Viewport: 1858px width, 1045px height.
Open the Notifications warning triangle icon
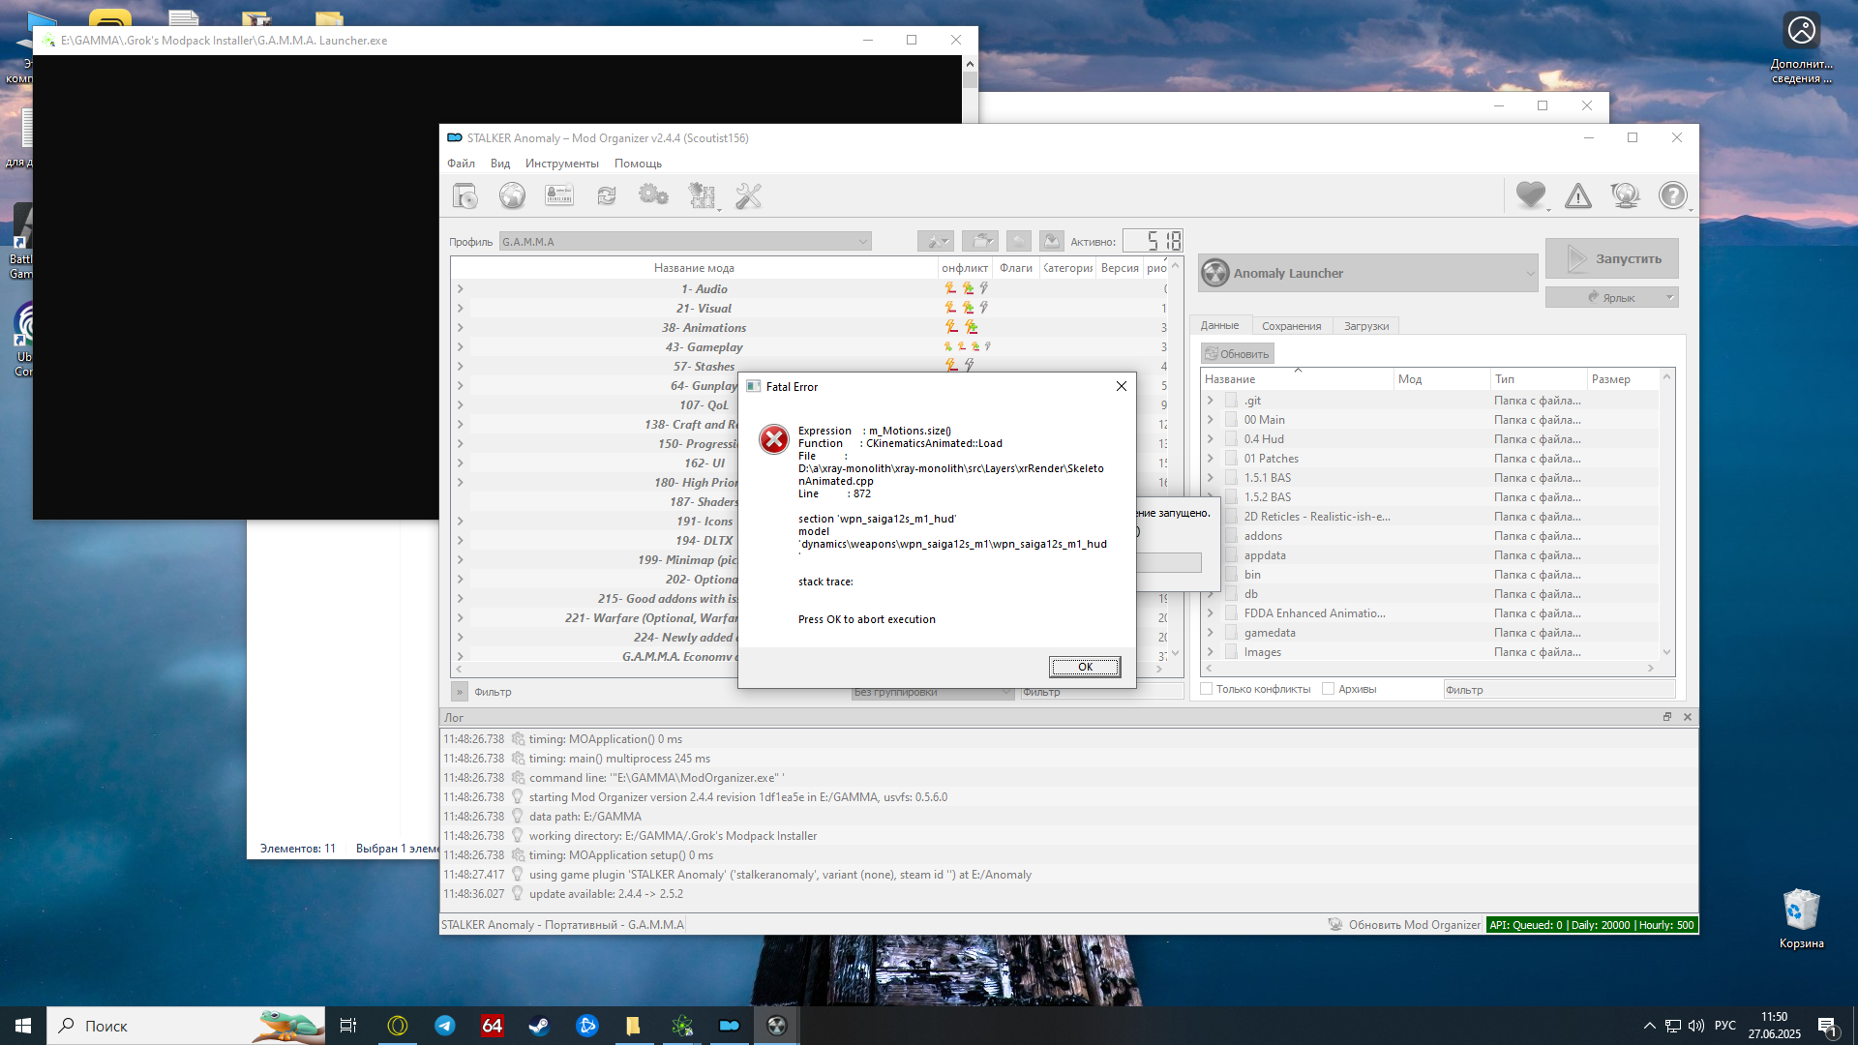pyautogui.click(x=1578, y=196)
